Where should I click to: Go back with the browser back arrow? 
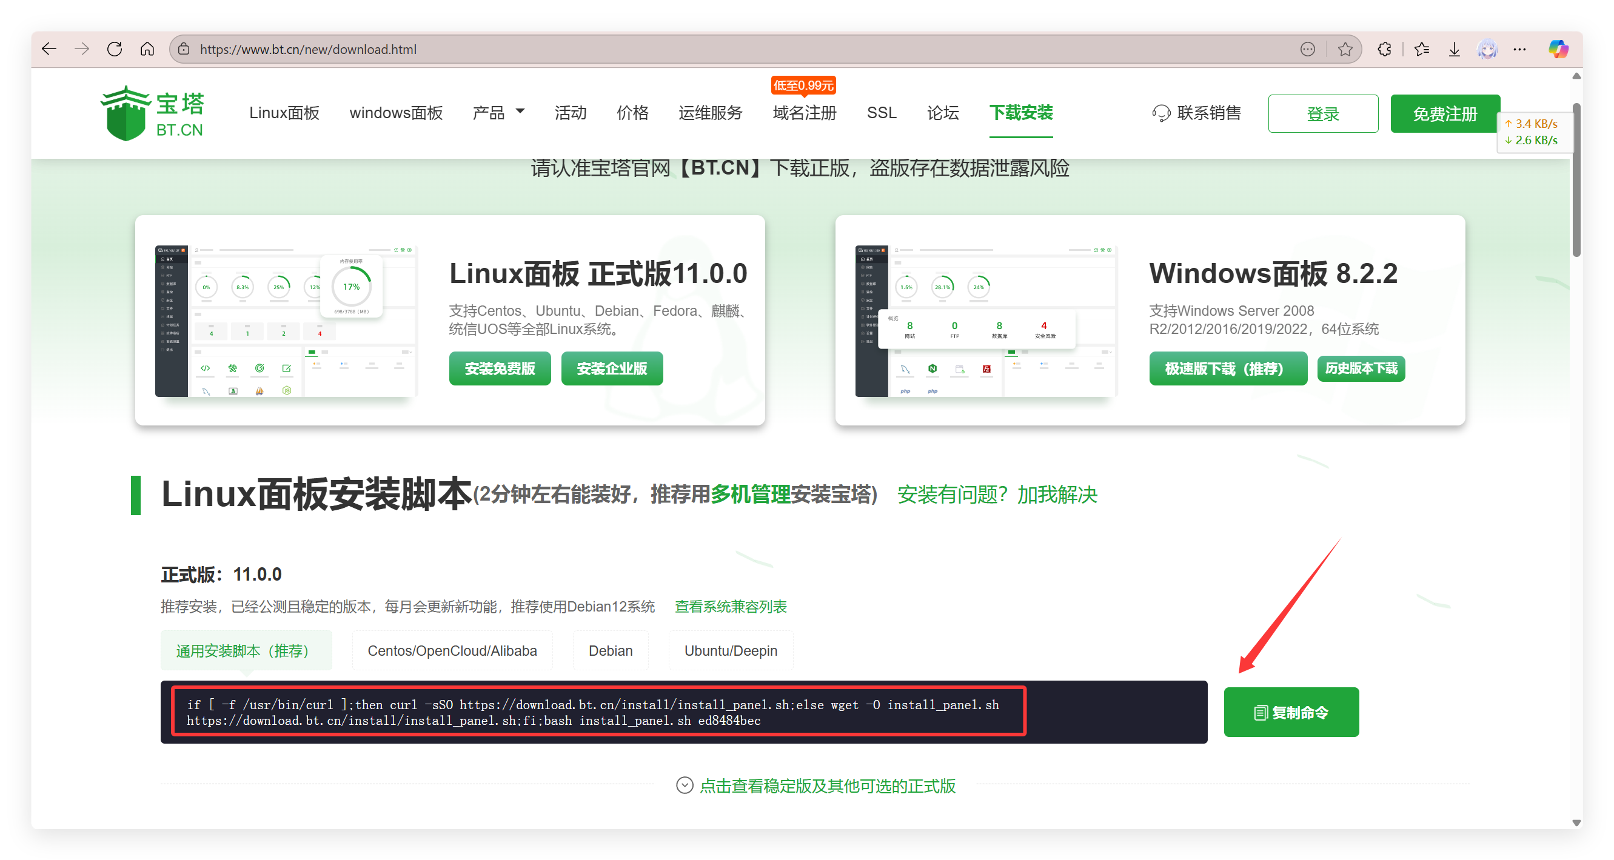pos(49,49)
